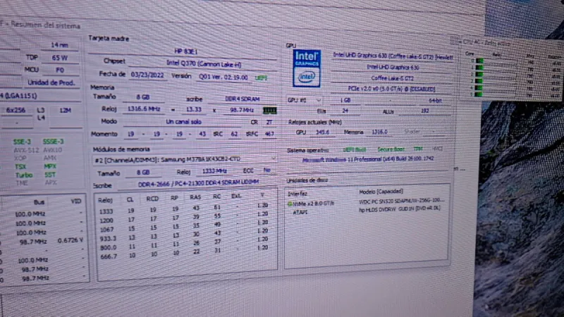Click the L3 cache value "12M"

click(65, 111)
